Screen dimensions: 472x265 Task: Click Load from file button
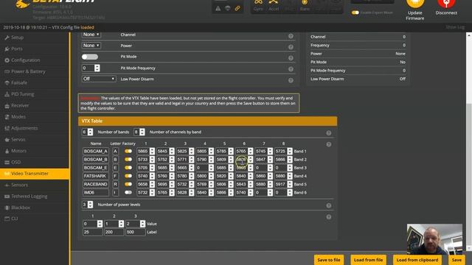368,260
